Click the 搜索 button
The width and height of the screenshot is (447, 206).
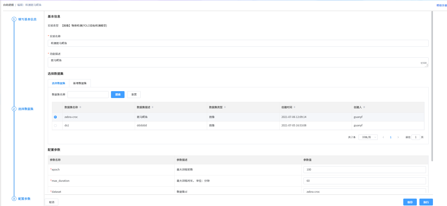118,94
